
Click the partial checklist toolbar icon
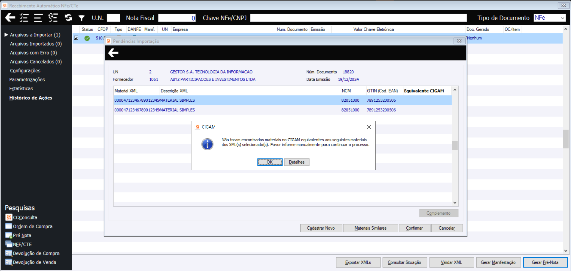[53, 18]
